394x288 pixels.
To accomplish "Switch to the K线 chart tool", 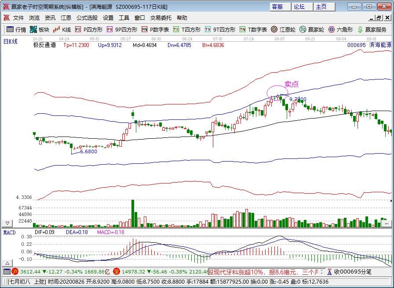I will (x=62, y=29).
